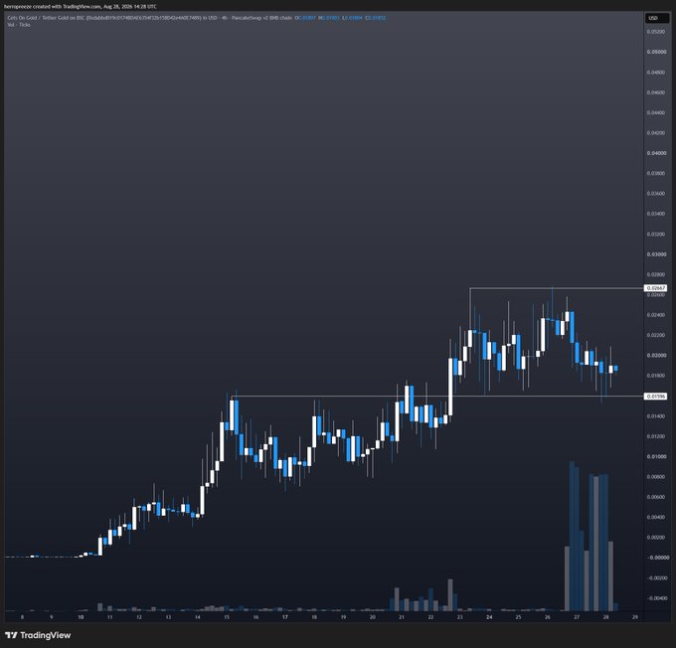
Task: Select the upper horizontal line at 0.02667
Action: [557, 287]
